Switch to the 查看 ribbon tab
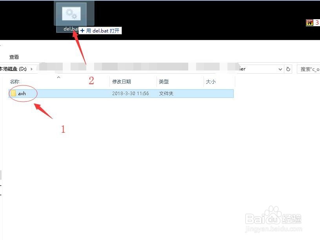 (x=14, y=57)
